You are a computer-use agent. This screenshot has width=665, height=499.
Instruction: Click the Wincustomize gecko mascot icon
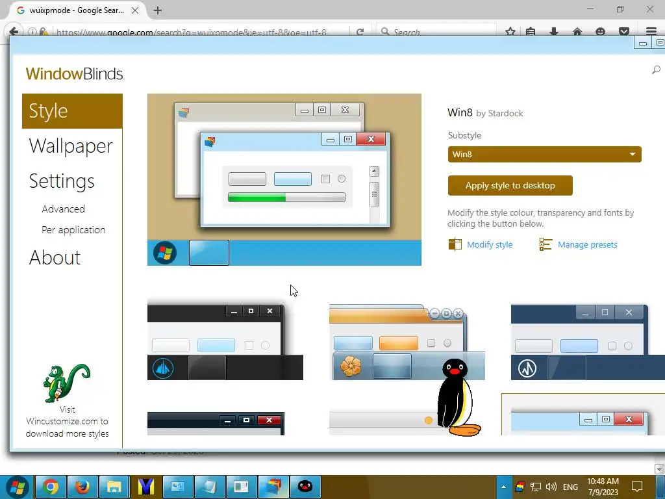point(66,383)
